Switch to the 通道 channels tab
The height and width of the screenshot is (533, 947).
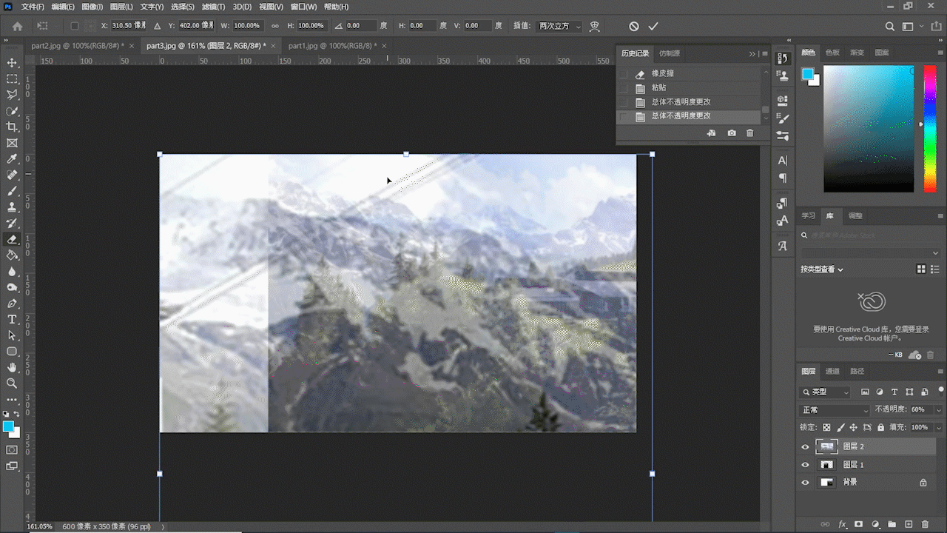[x=832, y=372]
